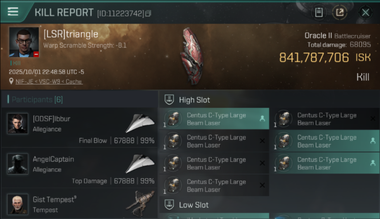380x219 pixels.
Task: Select the Participants [6] header
Action: (x=37, y=100)
